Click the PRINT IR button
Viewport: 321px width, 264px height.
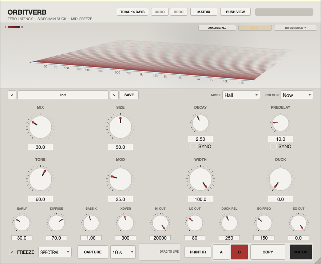pyautogui.click(x=198, y=252)
